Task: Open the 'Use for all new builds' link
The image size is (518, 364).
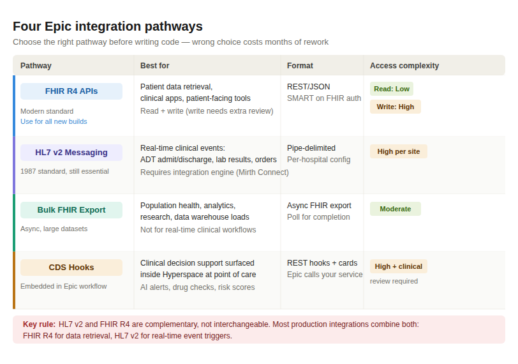Action: pos(54,121)
